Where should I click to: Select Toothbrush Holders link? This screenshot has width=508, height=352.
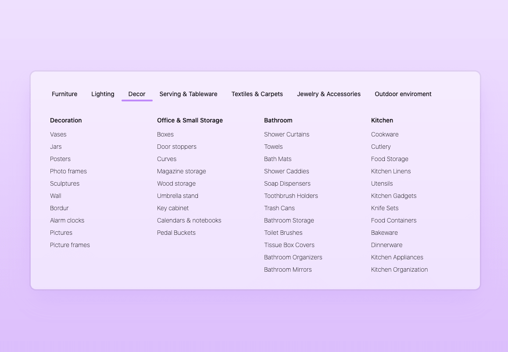[x=291, y=196]
